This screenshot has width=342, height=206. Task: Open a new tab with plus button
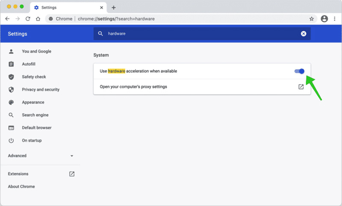113,8
